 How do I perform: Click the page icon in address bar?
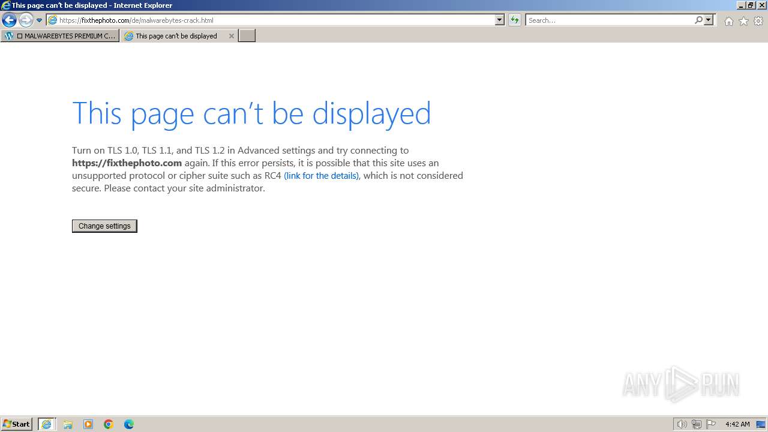pos(53,20)
